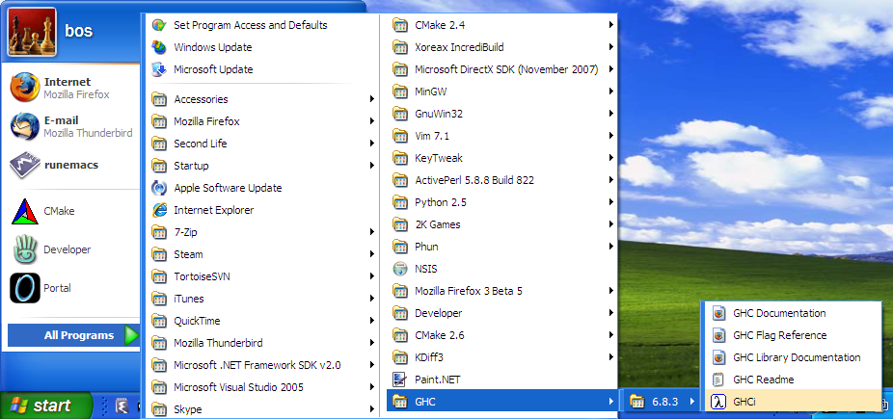Open the GHC Readme text file
Screen dimensions: 893x419
point(763,380)
